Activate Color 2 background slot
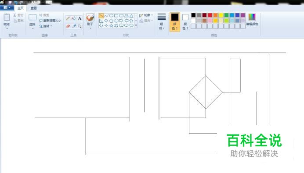This screenshot has height=173, width=304. point(185,22)
